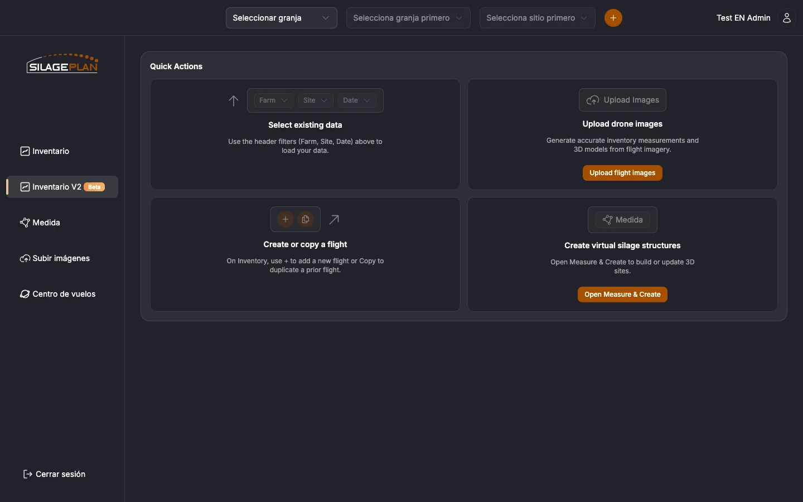Click the SilagePlan logo
This screenshot has height=502, width=803.
tap(62, 64)
